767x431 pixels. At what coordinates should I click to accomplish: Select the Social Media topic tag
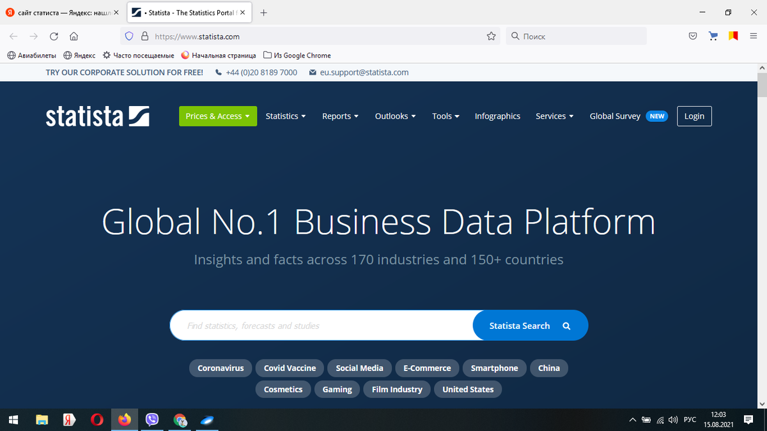pyautogui.click(x=360, y=368)
